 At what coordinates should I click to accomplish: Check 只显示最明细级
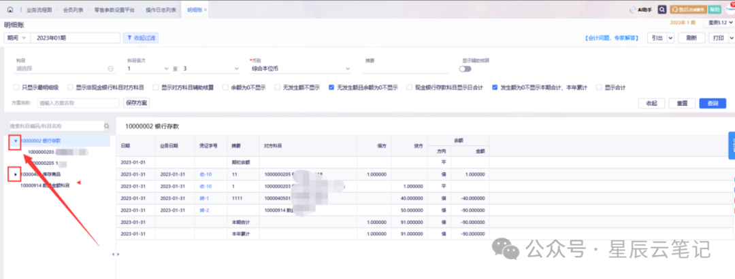[x=16, y=88]
